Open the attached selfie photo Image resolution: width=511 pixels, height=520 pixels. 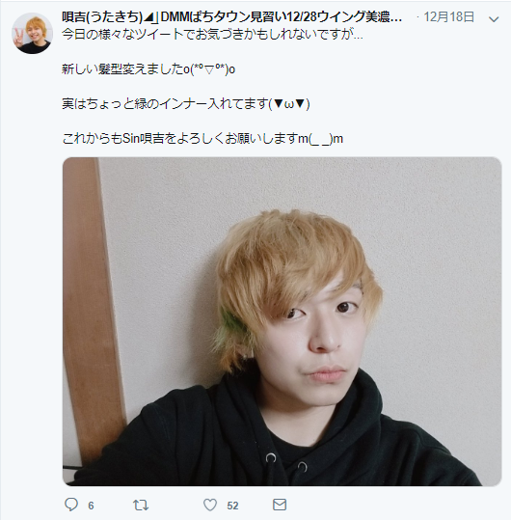(x=282, y=321)
